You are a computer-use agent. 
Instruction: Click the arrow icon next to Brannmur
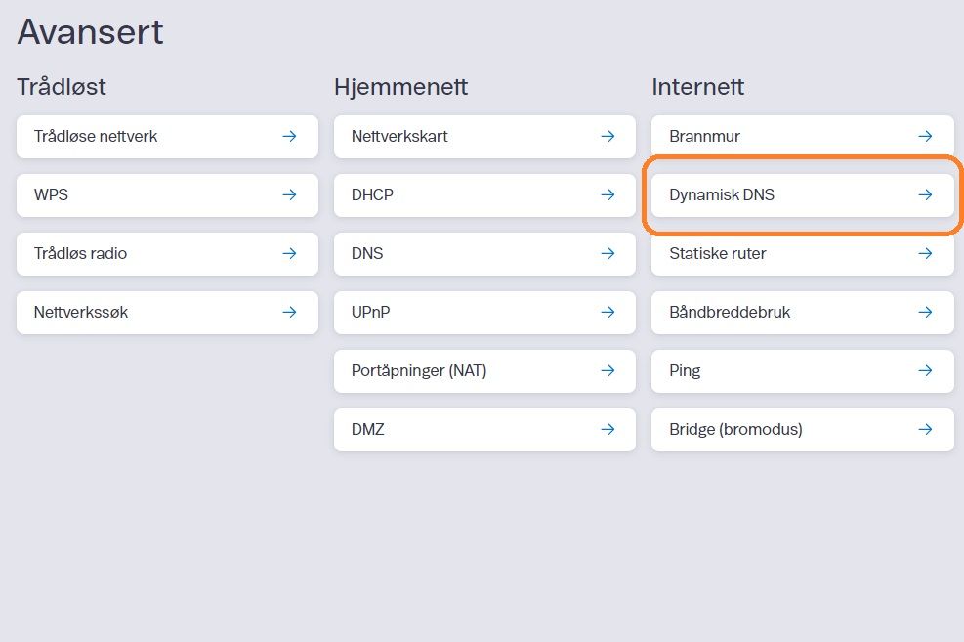coord(924,137)
